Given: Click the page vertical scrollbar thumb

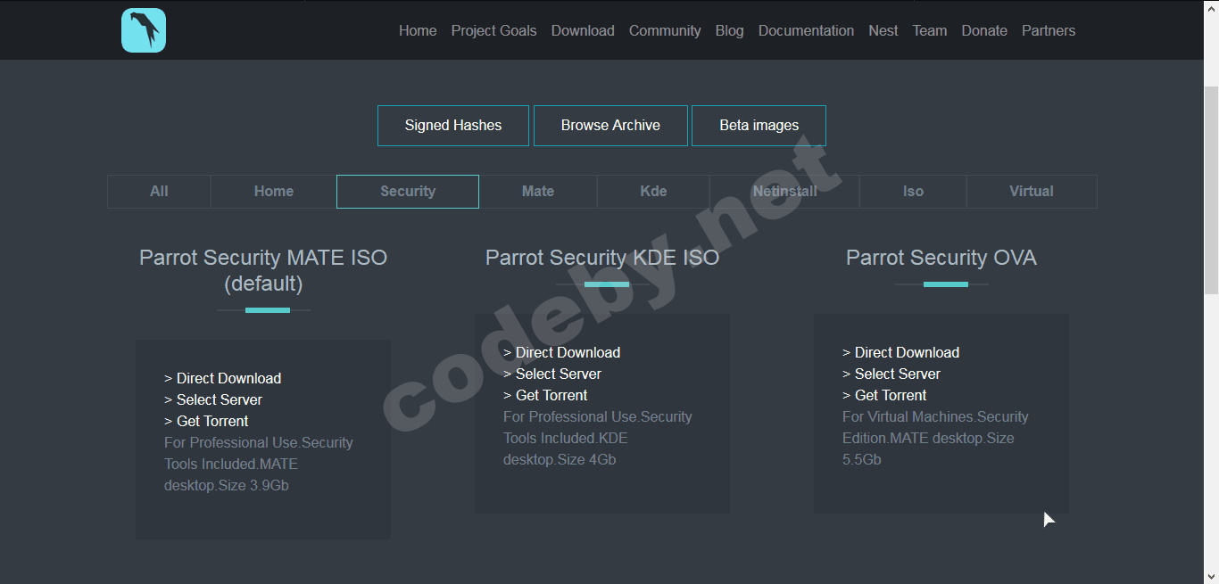Looking at the screenshot, I should pos(1211,187).
